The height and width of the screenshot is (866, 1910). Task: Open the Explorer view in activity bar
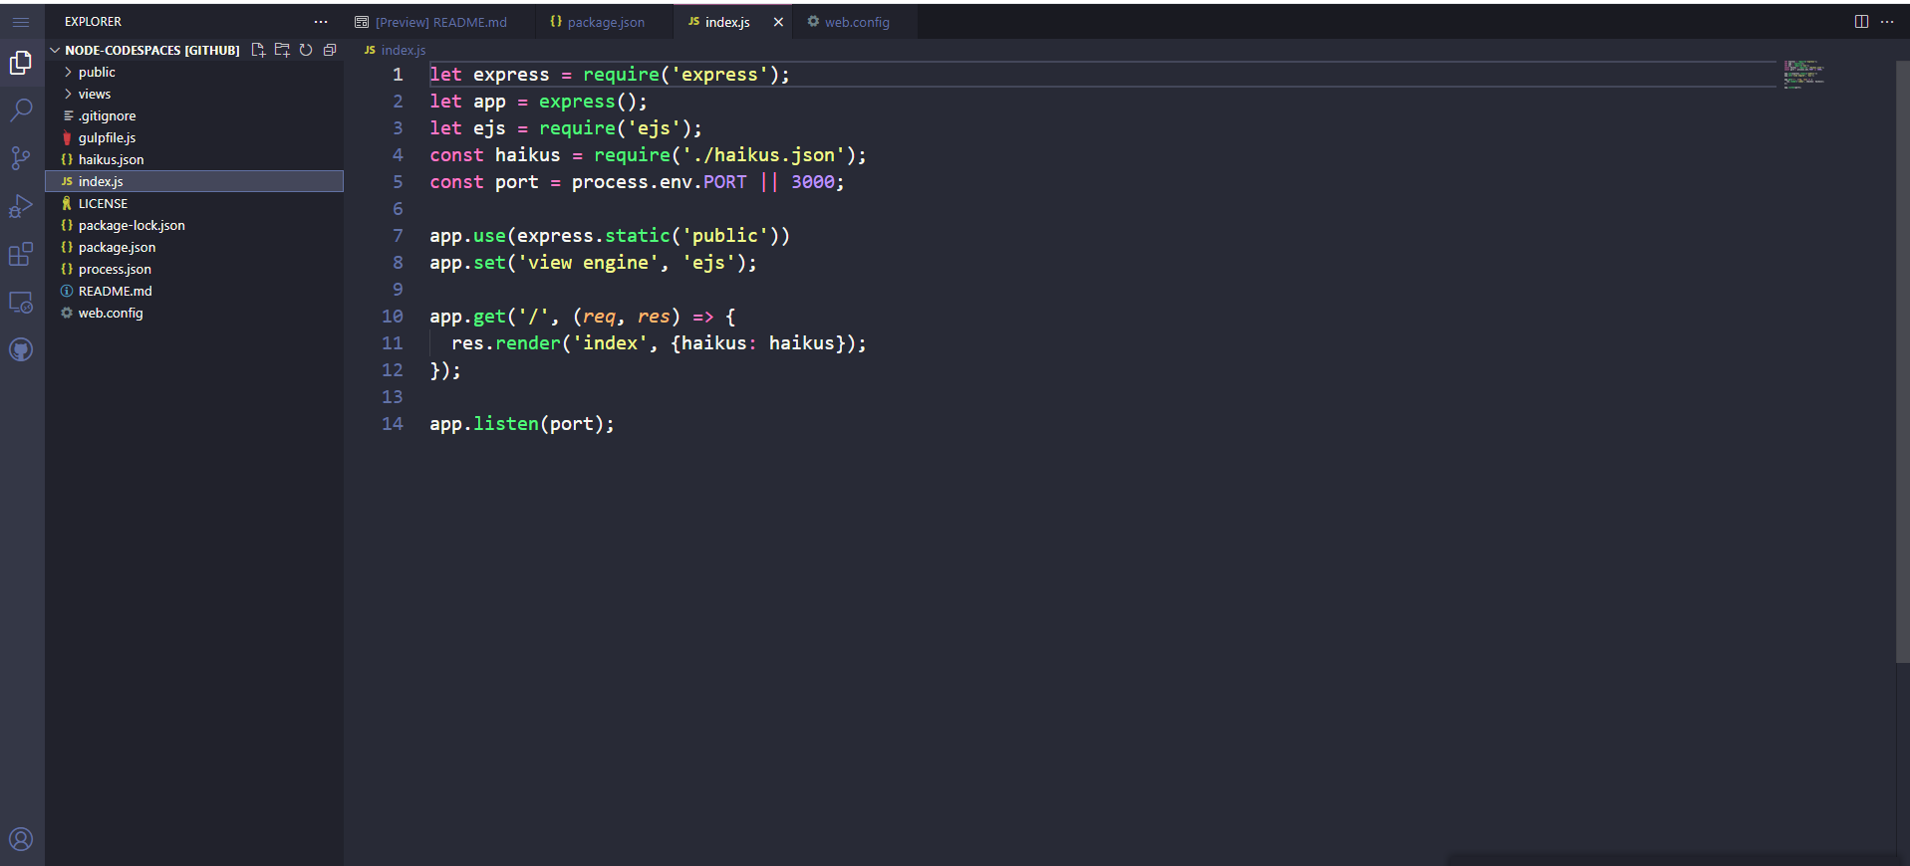(x=21, y=63)
